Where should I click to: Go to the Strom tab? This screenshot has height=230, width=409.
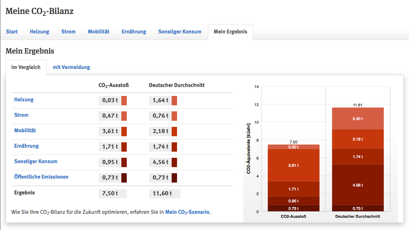pyautogui.click(x=68, y=32)
